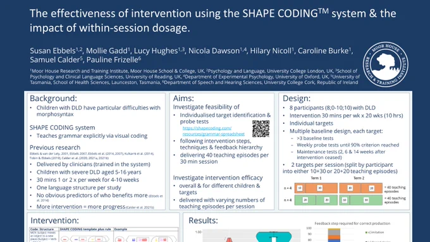430x242 pixels.
Task: Click author name Pauline Frizelle
Action: point(112,60)
